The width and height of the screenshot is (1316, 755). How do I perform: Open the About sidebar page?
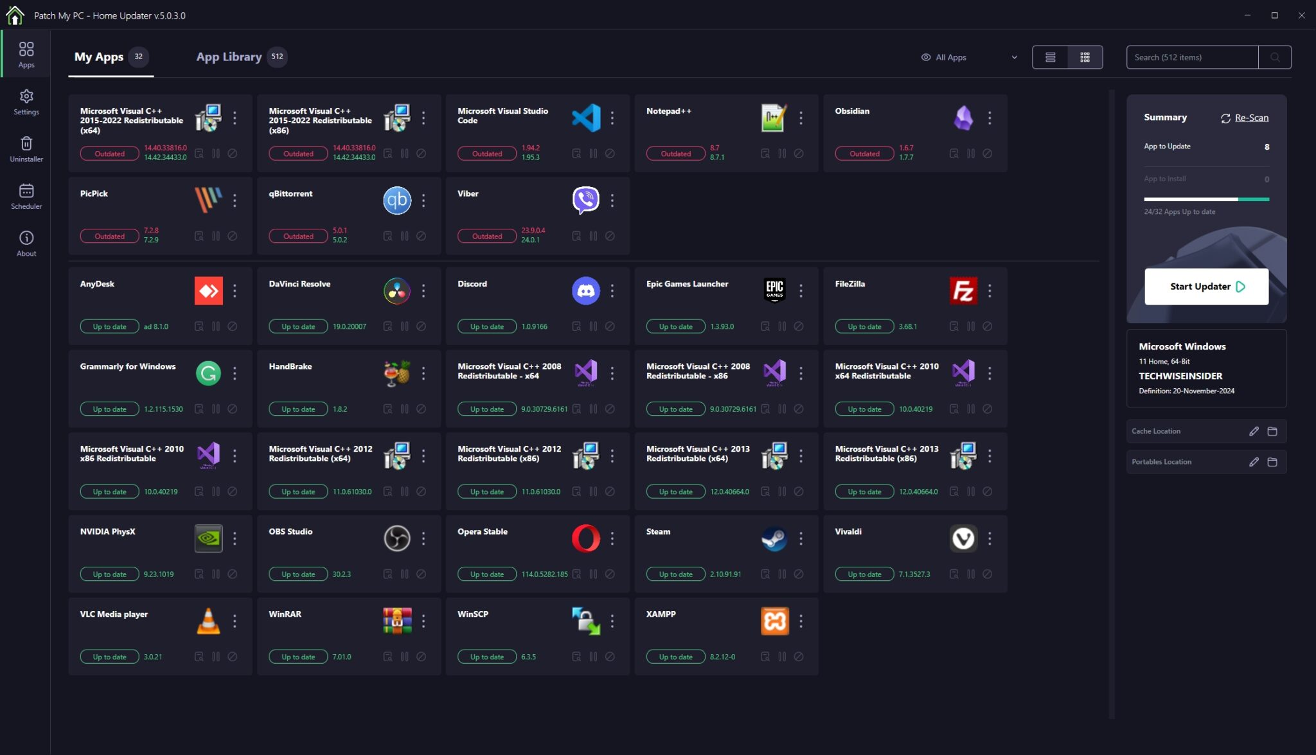26,244
